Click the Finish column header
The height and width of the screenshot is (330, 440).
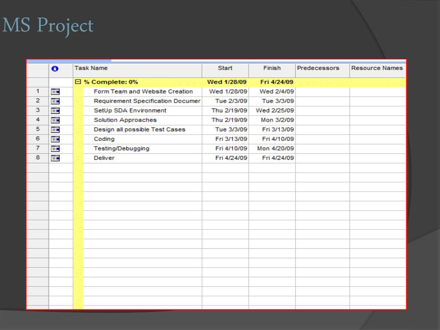click(272, 70)
